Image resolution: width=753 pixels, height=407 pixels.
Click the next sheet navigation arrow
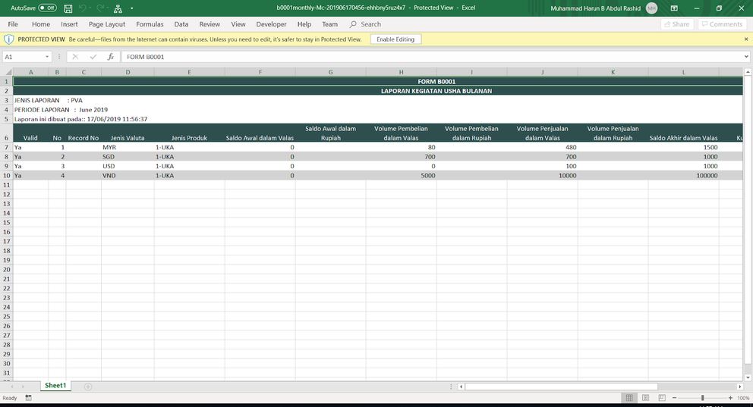23,387
